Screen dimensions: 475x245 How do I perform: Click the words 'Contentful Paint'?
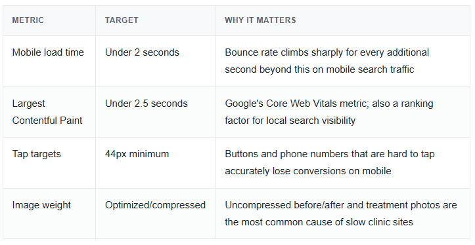tap(47, 121)
